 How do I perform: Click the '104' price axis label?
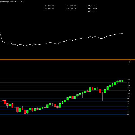tap(129, 96)
